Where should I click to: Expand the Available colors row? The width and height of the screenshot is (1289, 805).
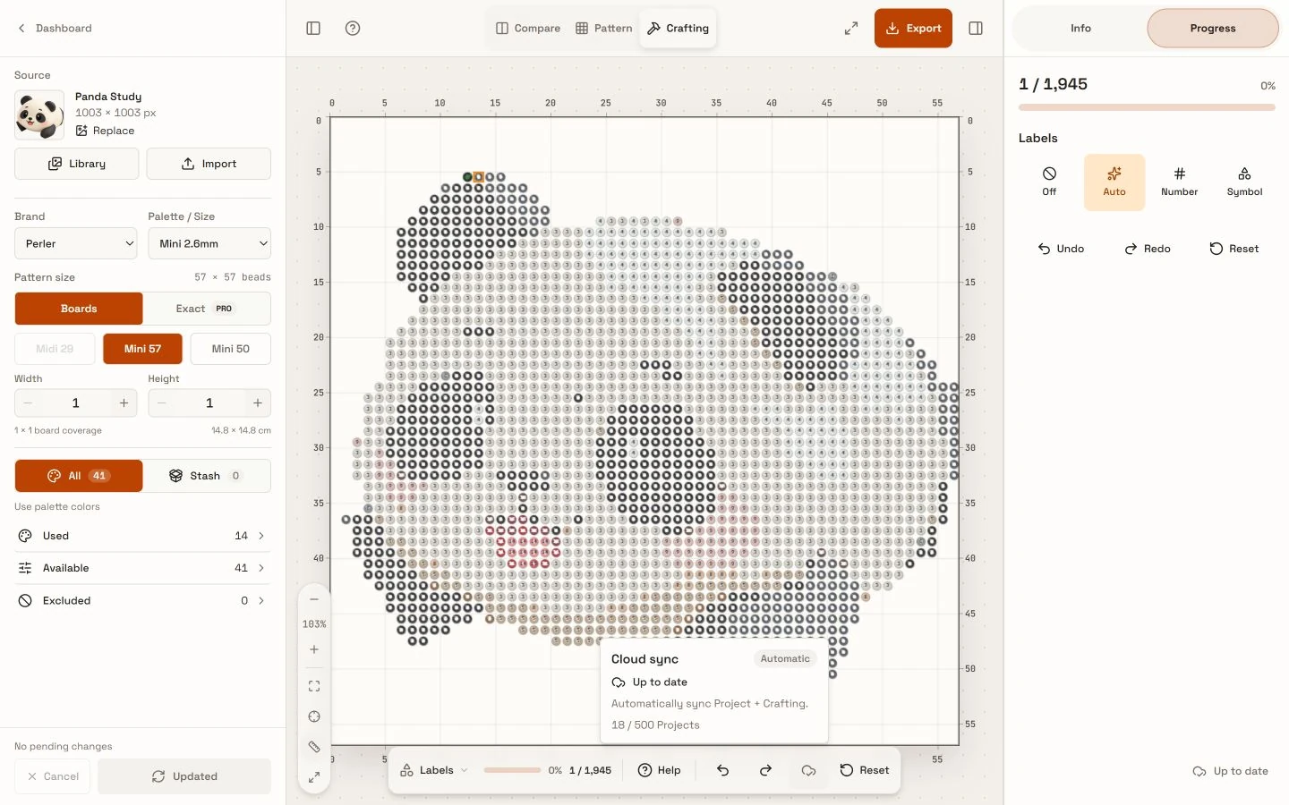142,568
